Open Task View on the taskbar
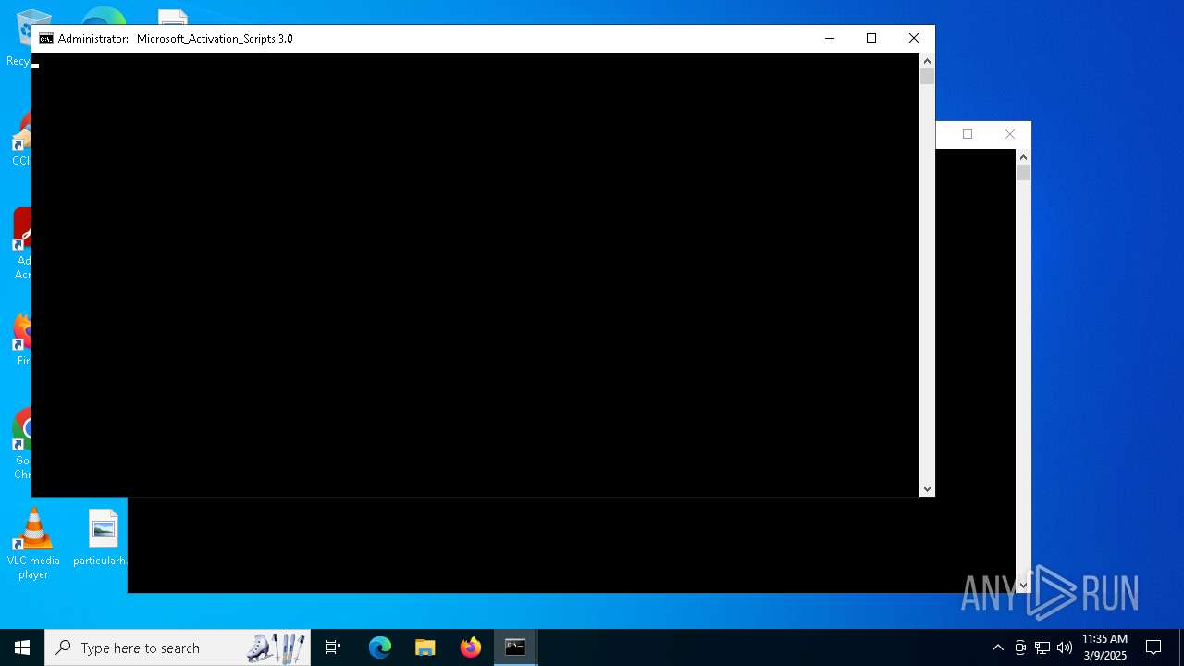This screenshot has width=1184, height=666. pos(333,647)
